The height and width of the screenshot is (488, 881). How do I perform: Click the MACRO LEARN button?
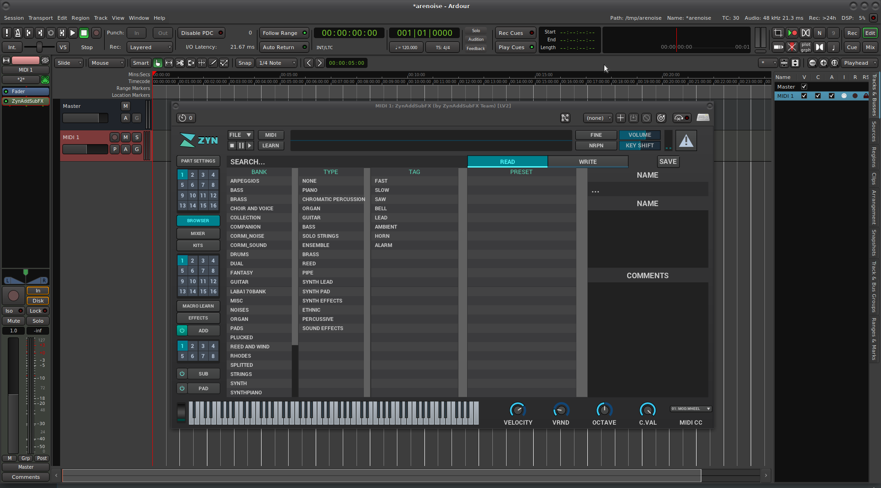click(198, 306)
